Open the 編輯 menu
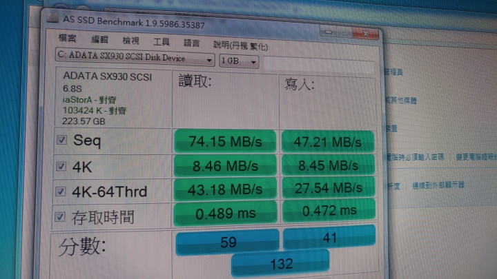This screenshot has height=279, width=497. coord(99,39)
